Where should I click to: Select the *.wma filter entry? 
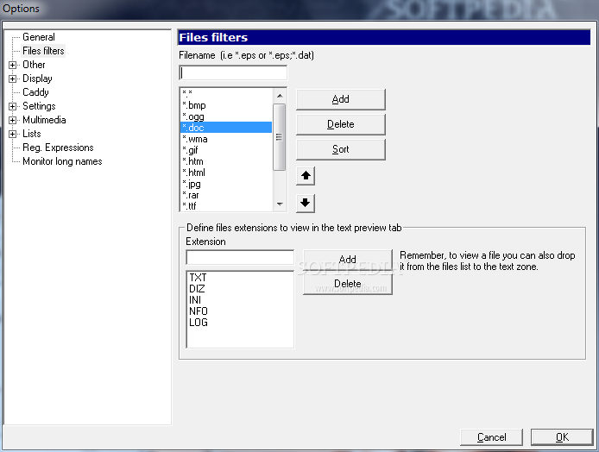coord(226,139)
